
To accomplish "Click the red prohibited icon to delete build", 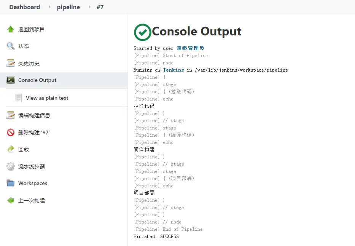I will [11, 133].
